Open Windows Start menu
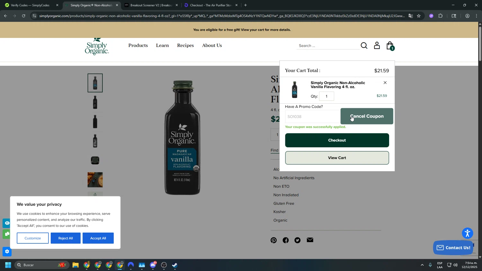Screen dimensions: 482x271 pos(8,265)
